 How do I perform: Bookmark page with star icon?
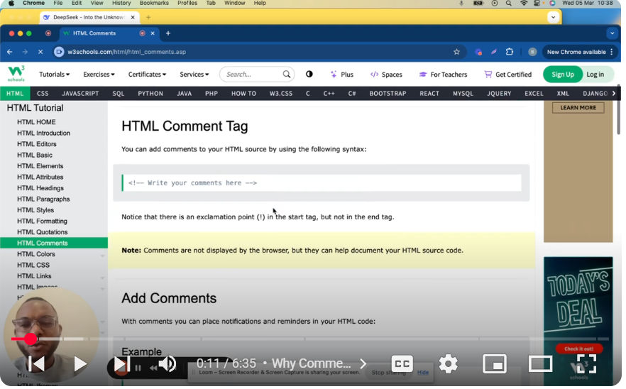[x=456, y=52]
